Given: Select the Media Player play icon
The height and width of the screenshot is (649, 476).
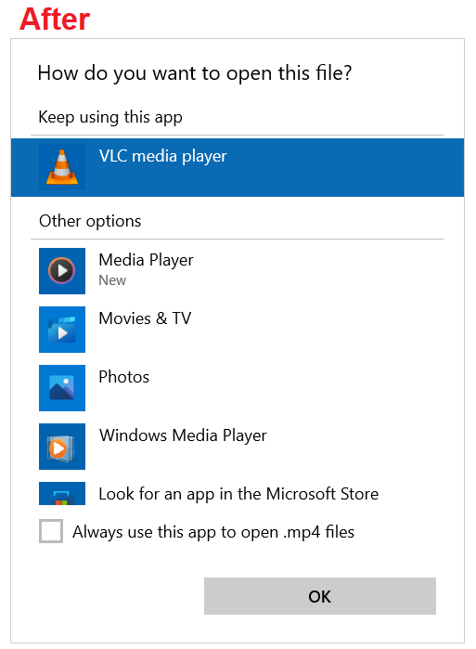Looking at the screenshot, I should [x=62, y=271].
